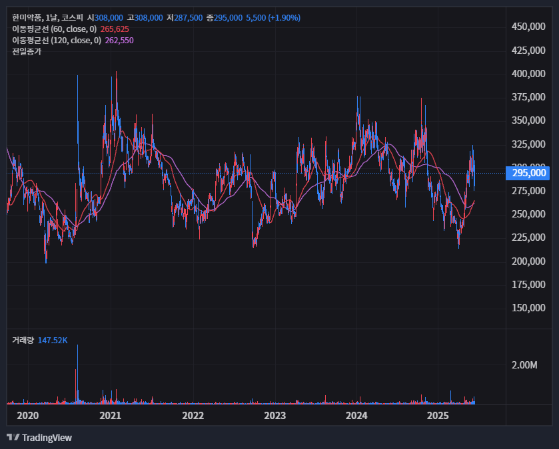Click the 450,000 price axis label
Screen dimensions: 559x449
pyautogui.click(x=528, y=27)
